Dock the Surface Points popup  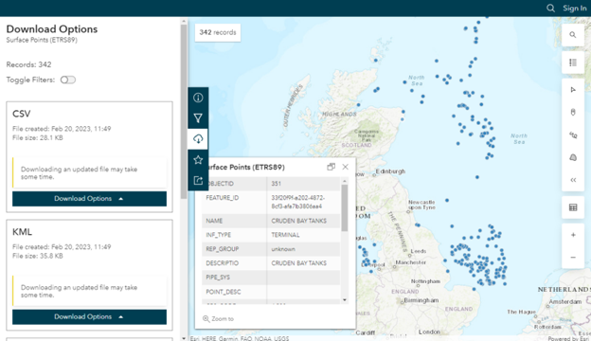pyautogui.click(x=331, y=167)
